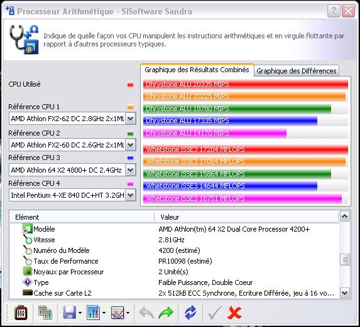Expand Référence CPU 4 dropdown arrow
Viewport: 360px width, 327px height.
pos(131,195)
